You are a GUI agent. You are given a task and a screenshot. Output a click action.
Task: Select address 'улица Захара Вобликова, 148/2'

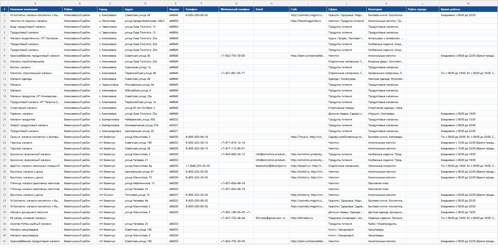point(145,21)
